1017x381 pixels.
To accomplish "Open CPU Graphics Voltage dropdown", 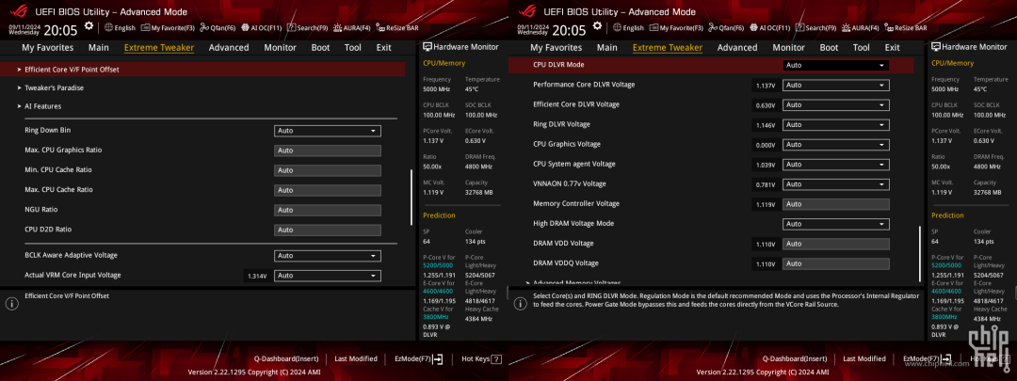I will [836, 145].
